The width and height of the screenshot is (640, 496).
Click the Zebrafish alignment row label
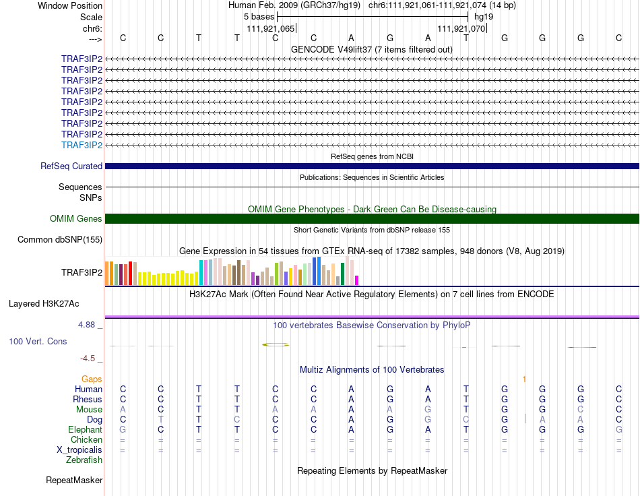[84, 460]
